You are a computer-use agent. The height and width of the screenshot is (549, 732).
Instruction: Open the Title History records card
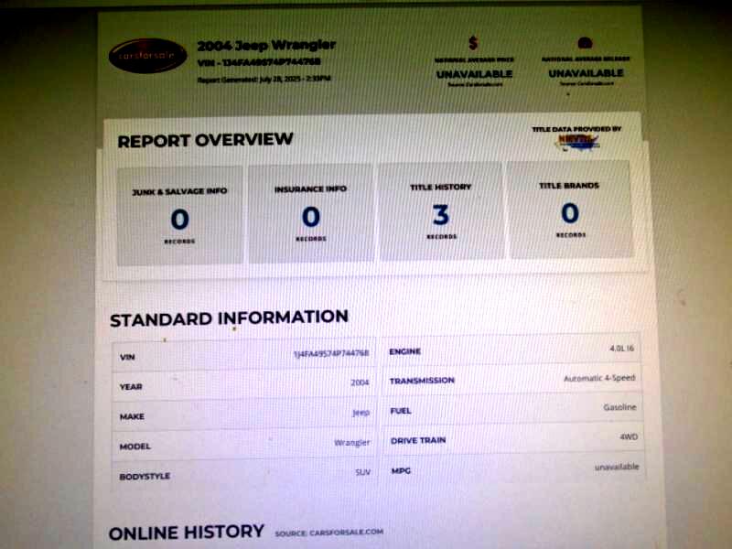pos(441,211)
